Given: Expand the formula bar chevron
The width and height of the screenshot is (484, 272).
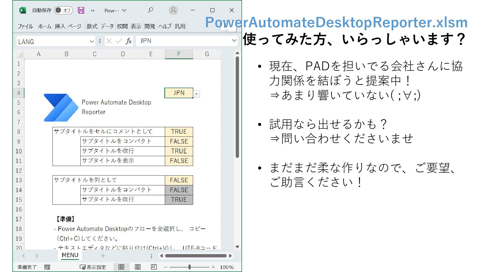Looking at the screenshot, I should click(234, 41).
